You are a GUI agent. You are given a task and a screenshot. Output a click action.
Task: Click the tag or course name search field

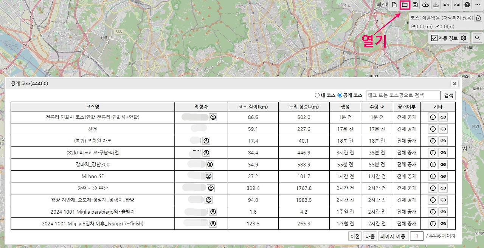click(x=403, y=95)
